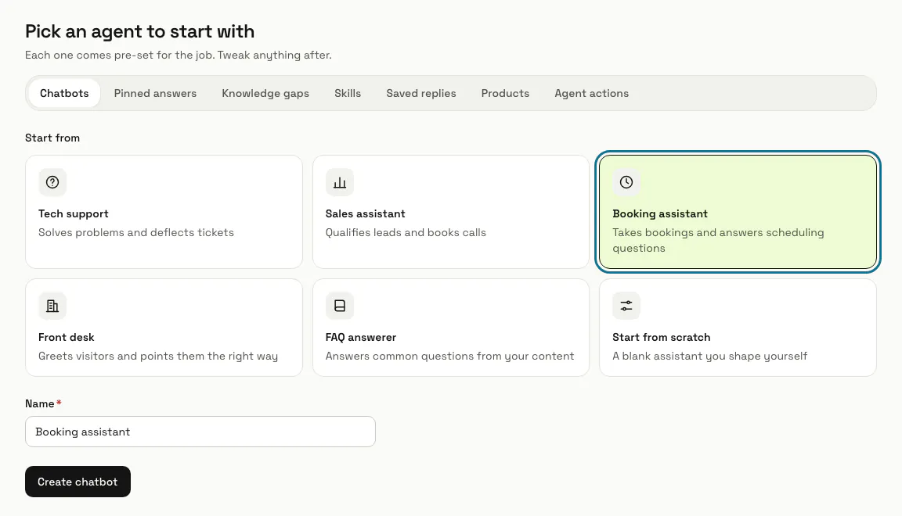Open the Pinned answers tab
This screenshot has width=902, height=516.
tap(155, 93)
